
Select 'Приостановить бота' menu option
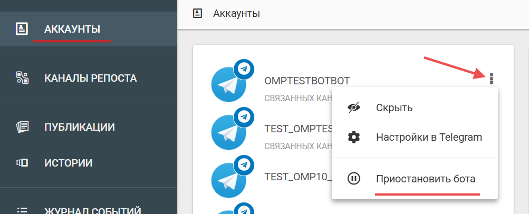pos(426,179)
